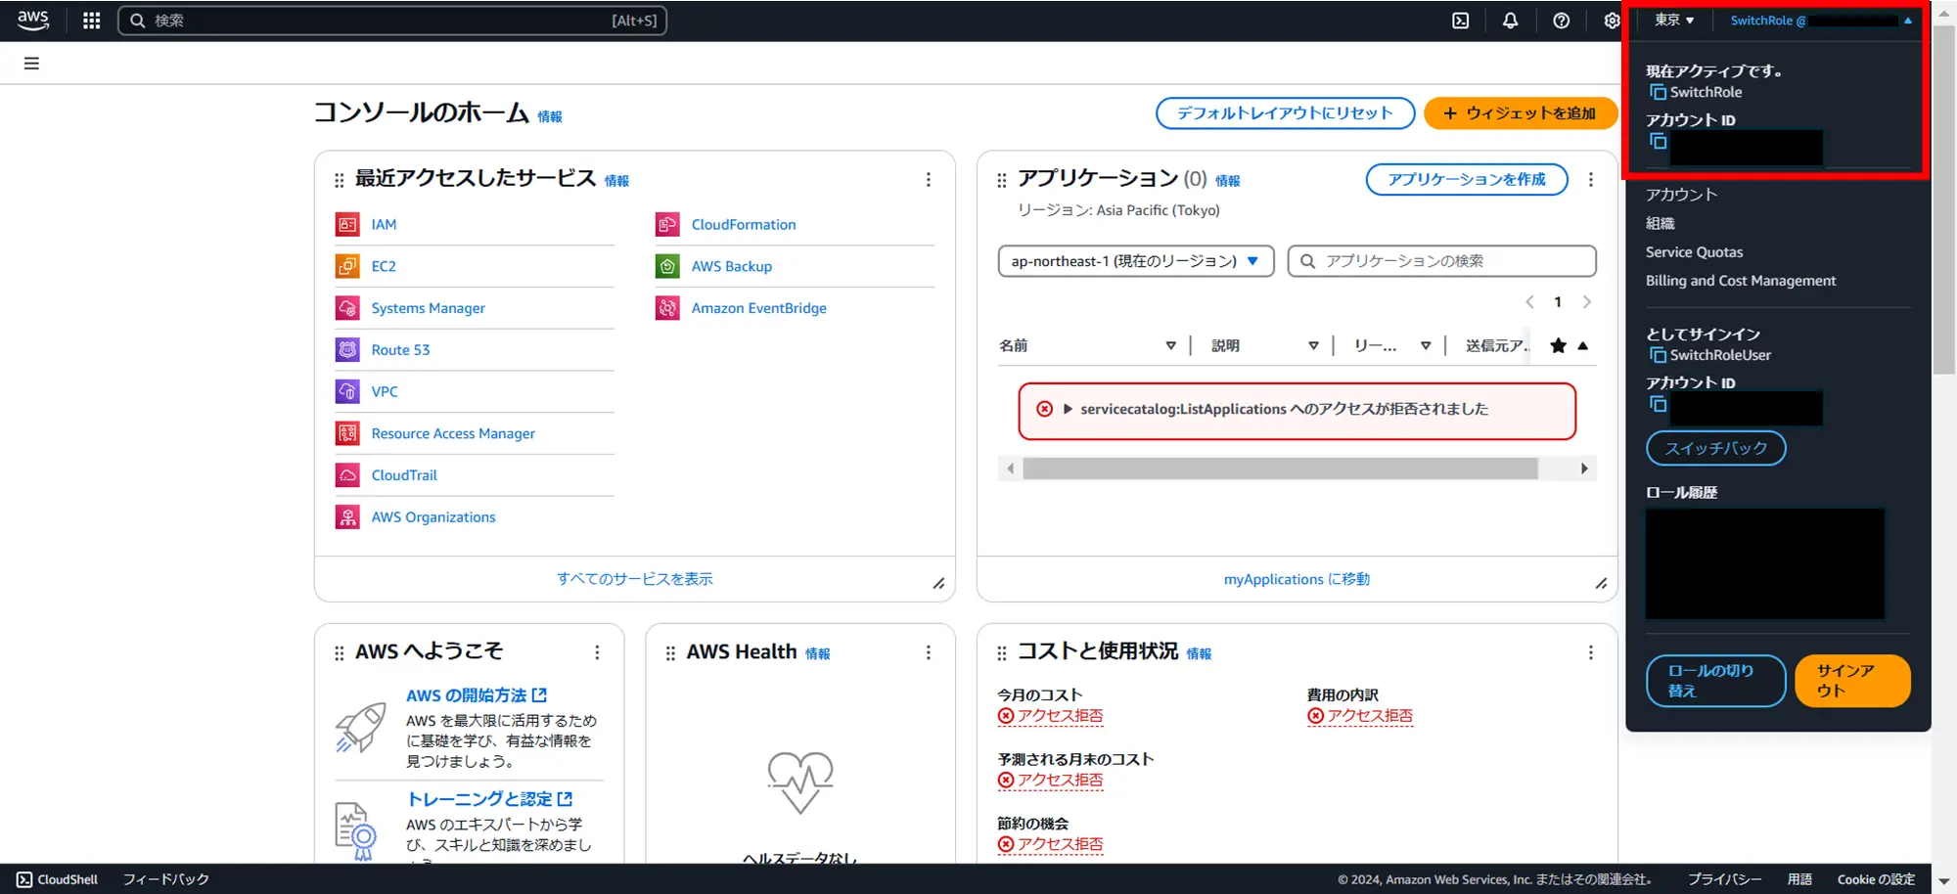
Task: Click the AWS Backup service icon
Action: click(x=667, y=266)
